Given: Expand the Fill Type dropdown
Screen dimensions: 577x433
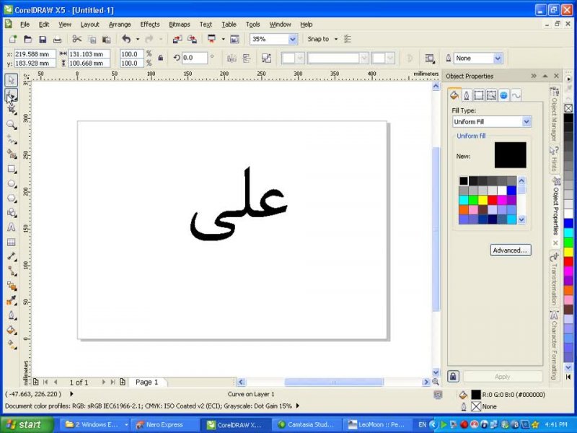Looking at the screenshot, I should coord(526,122).
